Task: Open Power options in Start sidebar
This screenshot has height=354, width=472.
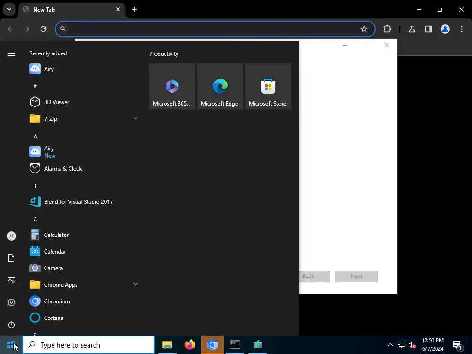Action: [12, 324]
